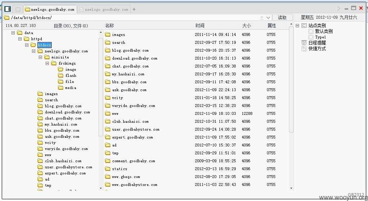
Task: Switch to the second newlogo.goodbaby.com document tab
Action: click(104, 9)
